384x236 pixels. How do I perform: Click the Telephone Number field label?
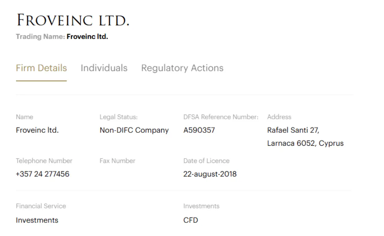click(44, 161)
